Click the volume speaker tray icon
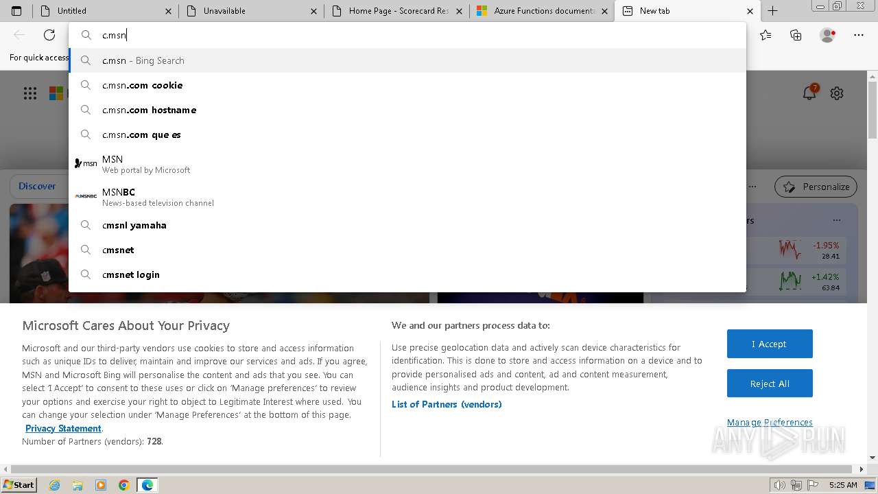This screenshot has width=878, height=494. [x=780, y=485]
